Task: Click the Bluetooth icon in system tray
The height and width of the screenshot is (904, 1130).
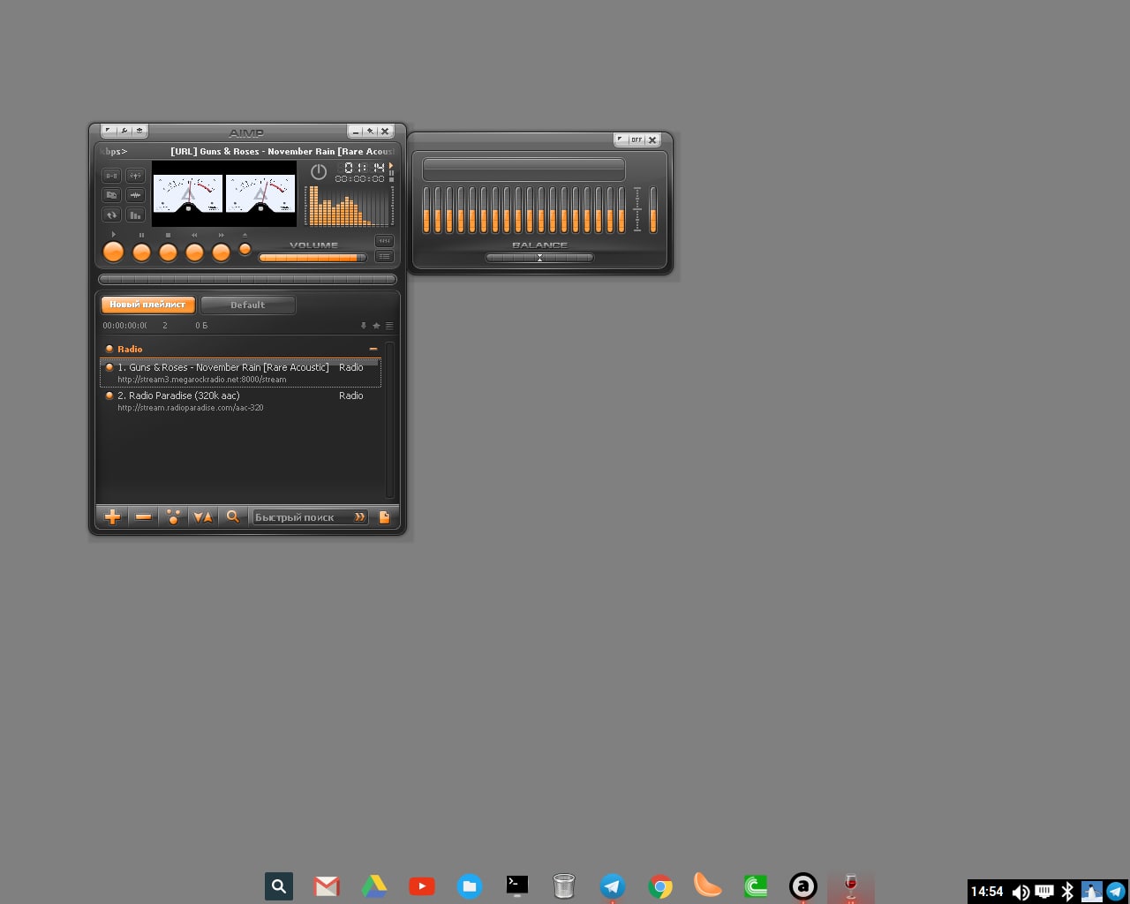Action: point(1067,892)
